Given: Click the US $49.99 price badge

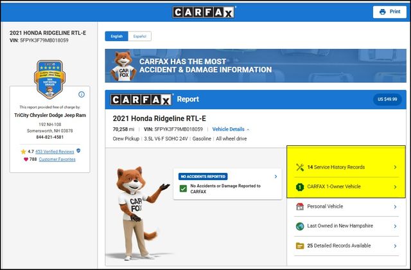Looking at the screenshot, I should tap(387, 100).
